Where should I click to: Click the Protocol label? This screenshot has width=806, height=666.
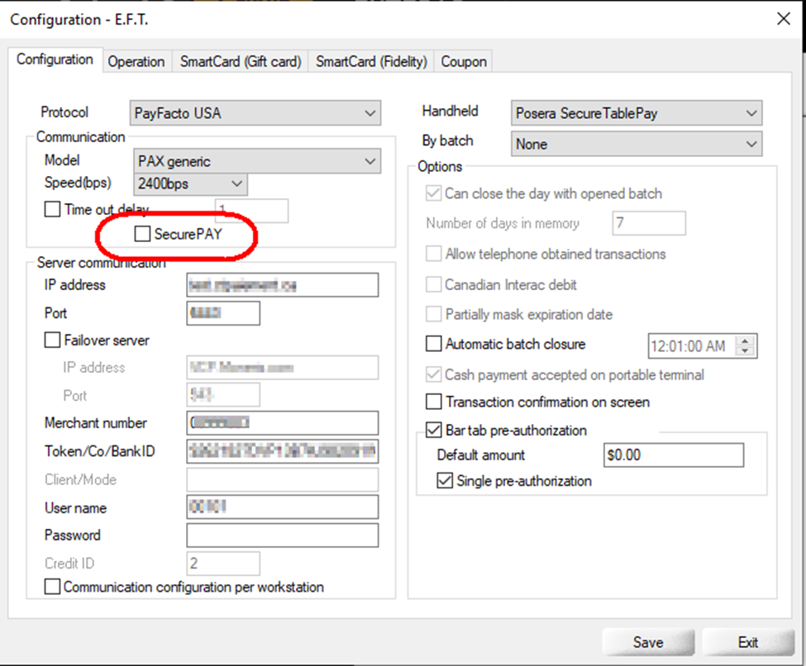pyautogui.click(x=64, y=112)
